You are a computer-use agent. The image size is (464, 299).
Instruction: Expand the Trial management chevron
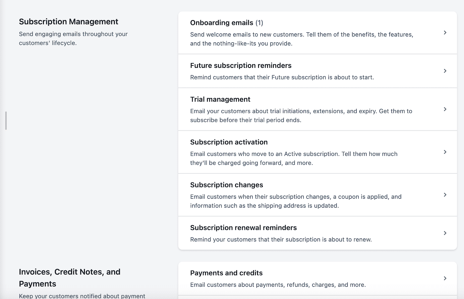coord(445,109)
